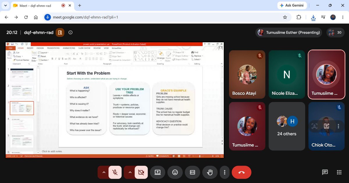Reload the Meet page in Chrome
349x183 pixels.
coord(26,17)
